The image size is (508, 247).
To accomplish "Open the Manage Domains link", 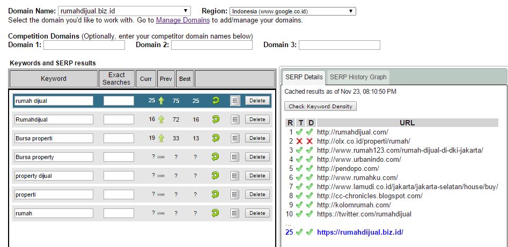I will [x=182, y=20].
